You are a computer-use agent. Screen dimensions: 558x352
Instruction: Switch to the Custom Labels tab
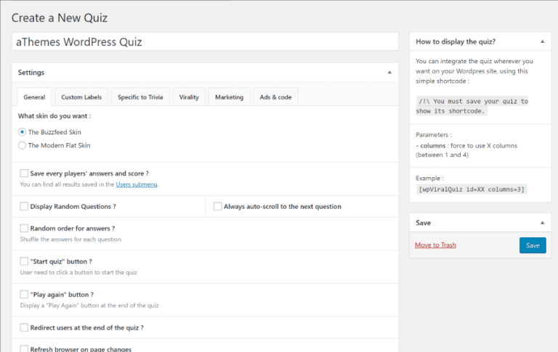point(81,97)
